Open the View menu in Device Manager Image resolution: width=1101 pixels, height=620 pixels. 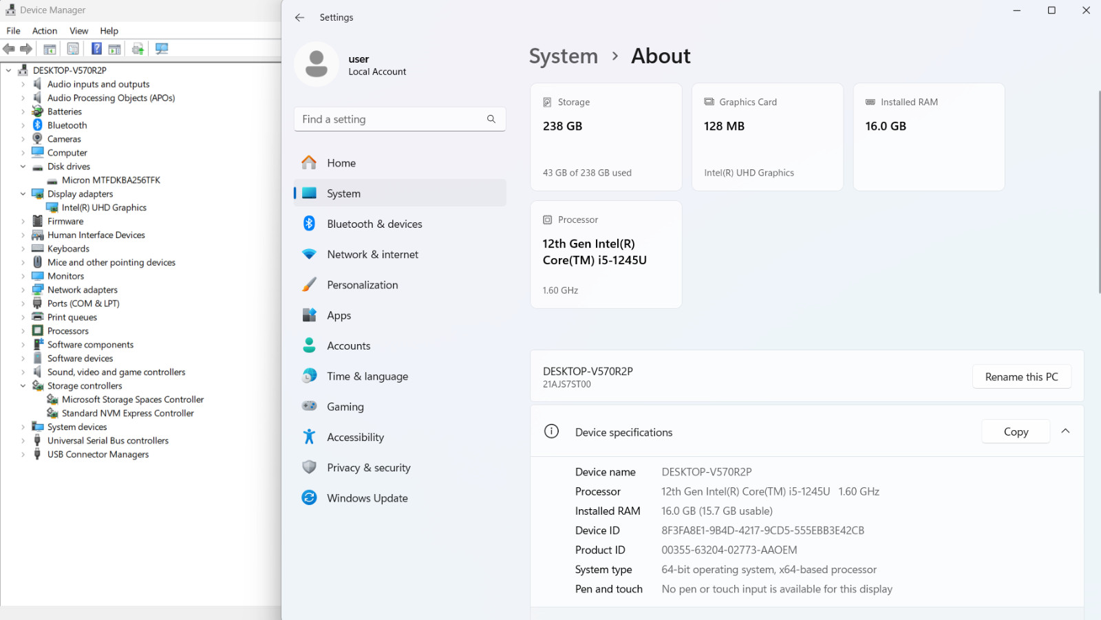[78, 31]
